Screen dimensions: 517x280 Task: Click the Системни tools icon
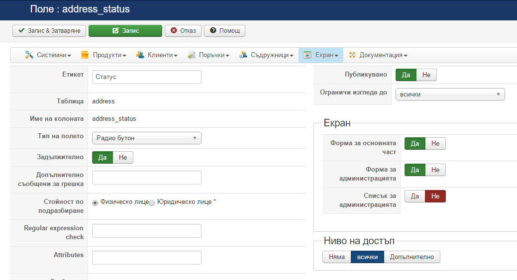point(29,55)
